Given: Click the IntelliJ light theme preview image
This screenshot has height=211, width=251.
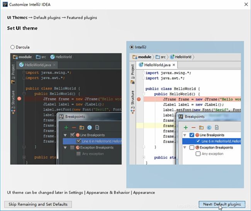Looking at the screenshot, I should [x=185, y=109].
